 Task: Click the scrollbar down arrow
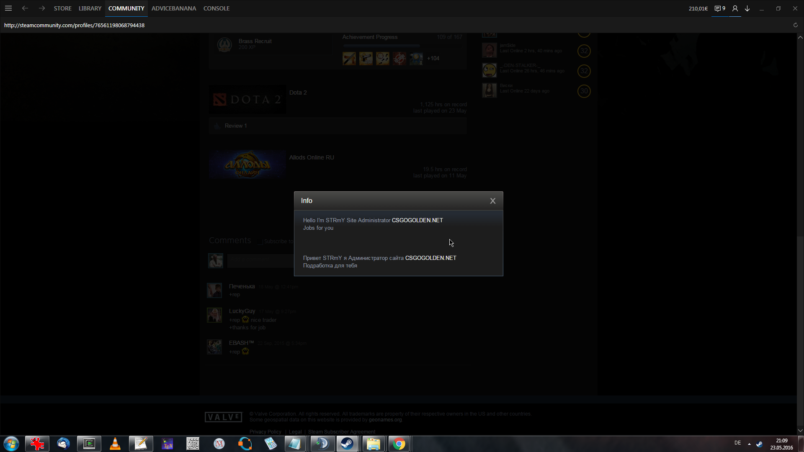(x=800, y=430)
